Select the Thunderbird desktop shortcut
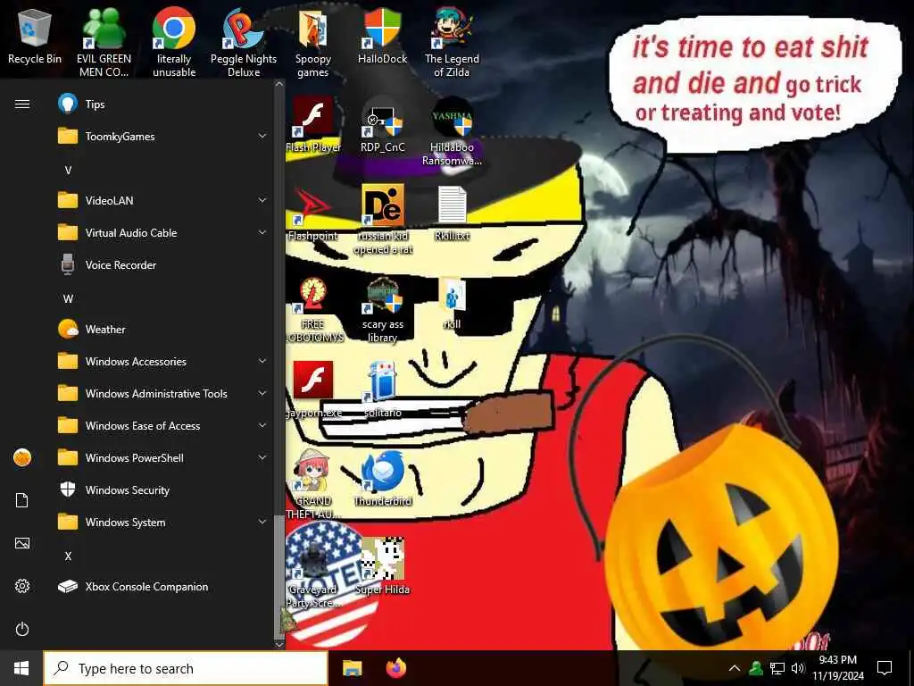The height and width of the screenshot is (686, 914). click(x=382, y=477)
